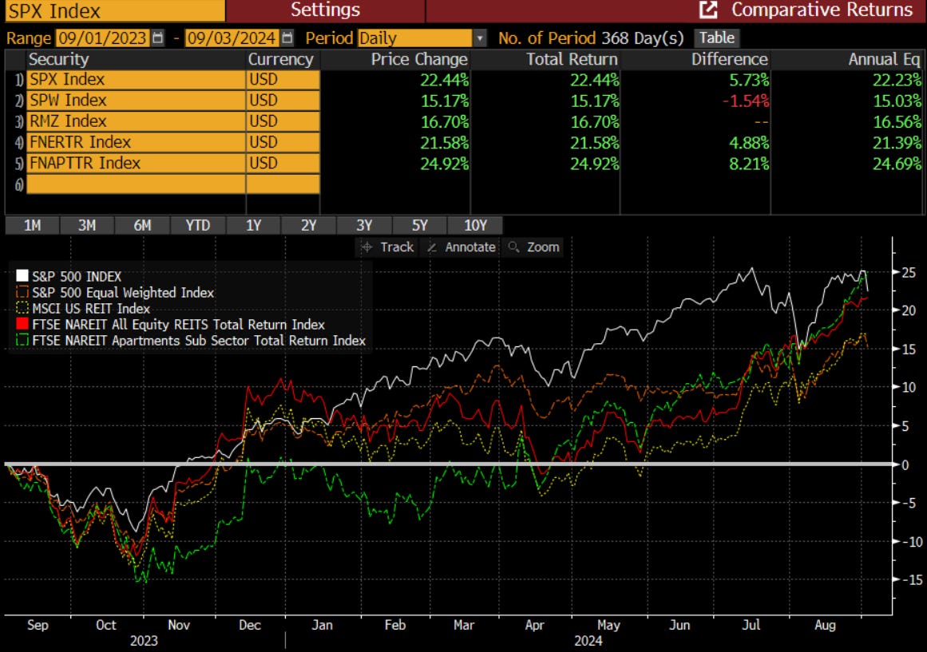Click the USD currency for FNAPTTR Index

[x=283, y=163]
